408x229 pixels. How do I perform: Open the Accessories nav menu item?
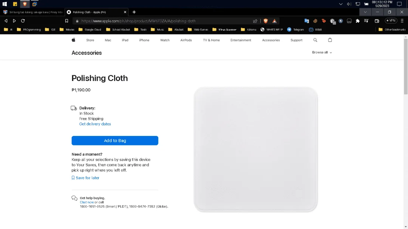[271, 40]
